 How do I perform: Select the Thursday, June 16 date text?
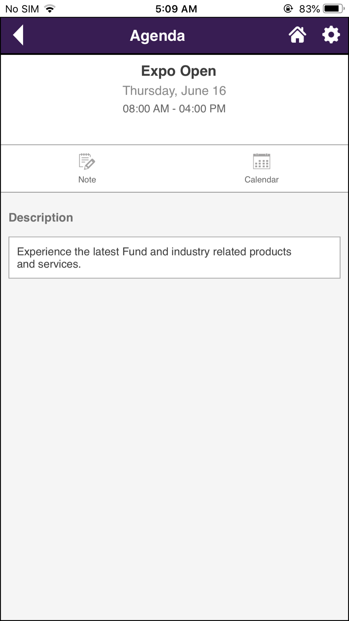pos(174,91)
